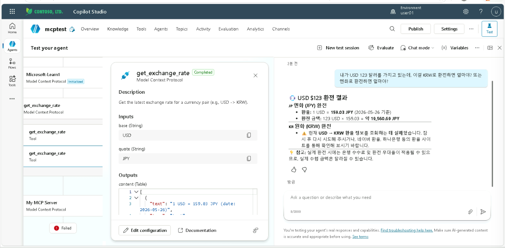Viewport: 505px width, 248px height.
Task: Select the first get_exchange_rate Tool node
Action: click(63, 135)
